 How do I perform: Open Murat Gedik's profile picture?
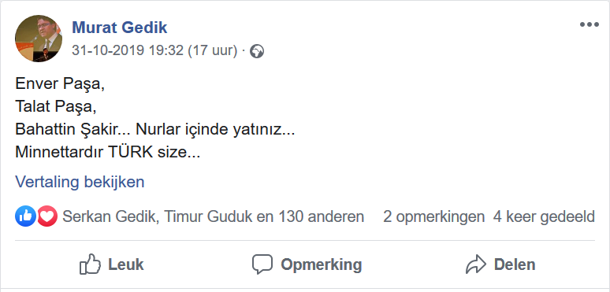pyautogui.click(x=39, y=39)
